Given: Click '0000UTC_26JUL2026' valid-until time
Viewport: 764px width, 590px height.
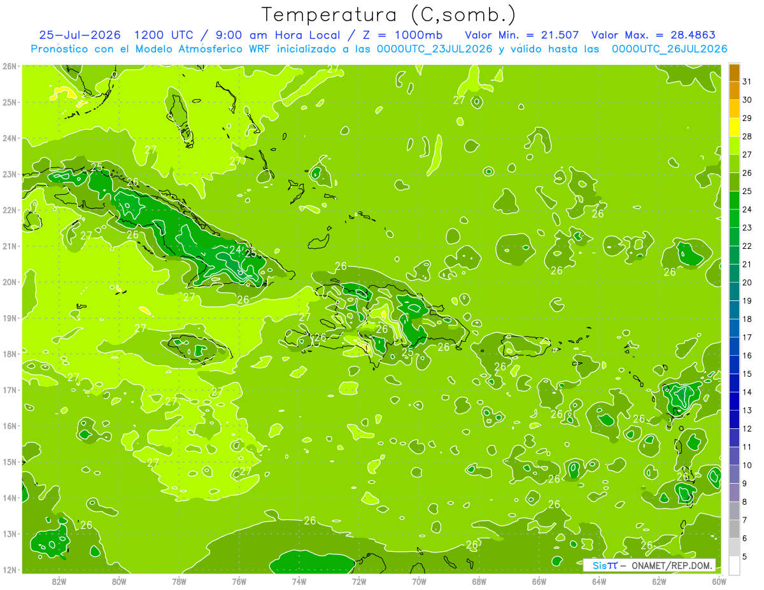Looking at the screenshot, I should pyautogui.click(x=670, y=49).
